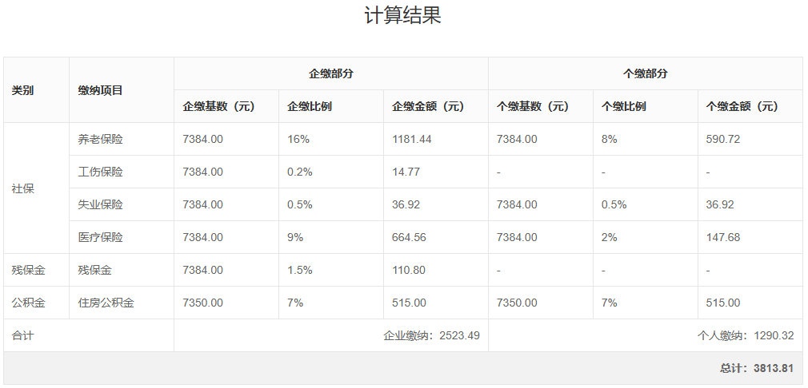Click 住房公积金 企缴金额 515.00
The image size is (808, 388).
pyautogui.click(x=409, y=303)
